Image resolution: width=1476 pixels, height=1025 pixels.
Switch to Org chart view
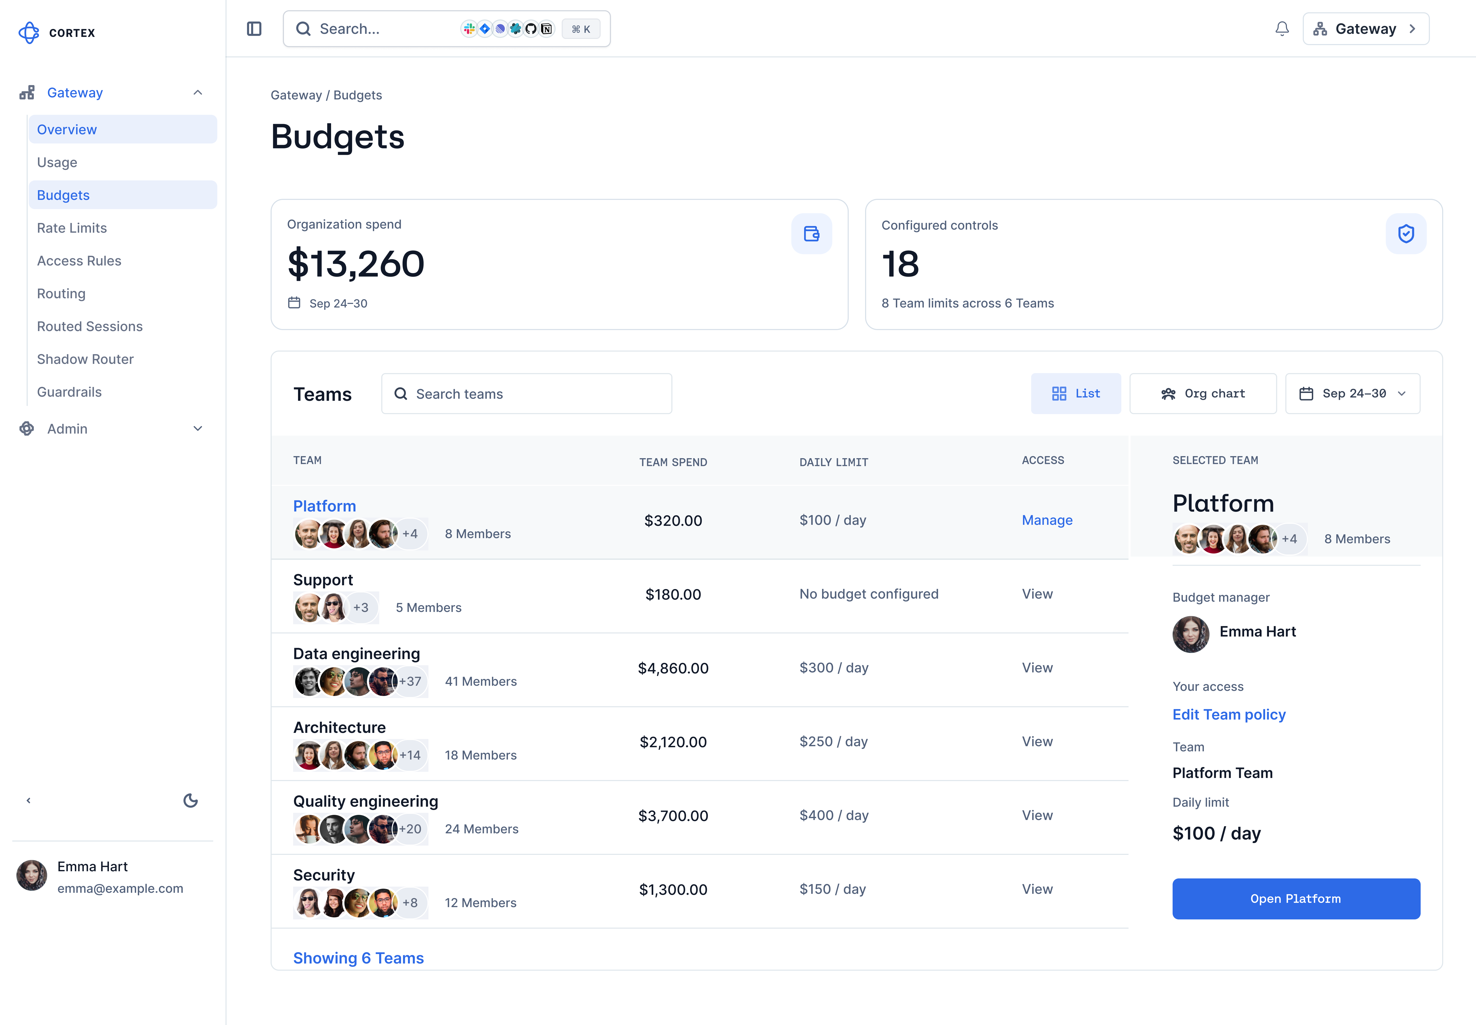click(1203, 394)
